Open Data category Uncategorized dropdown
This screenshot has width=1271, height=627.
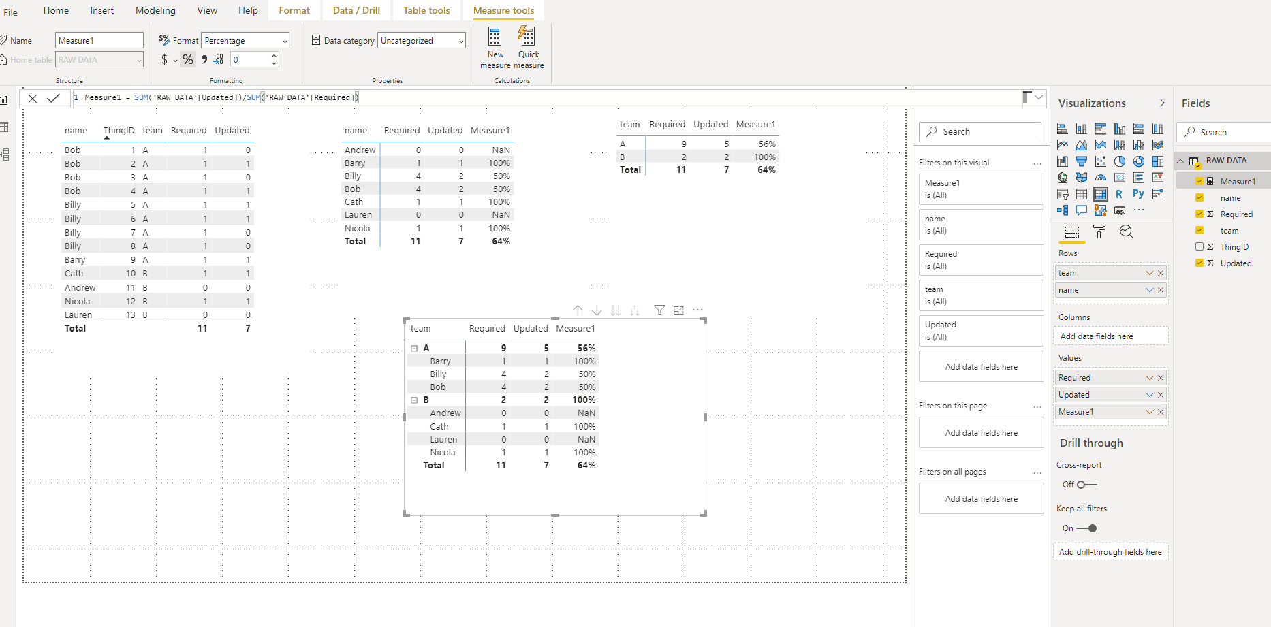(422, 41)
